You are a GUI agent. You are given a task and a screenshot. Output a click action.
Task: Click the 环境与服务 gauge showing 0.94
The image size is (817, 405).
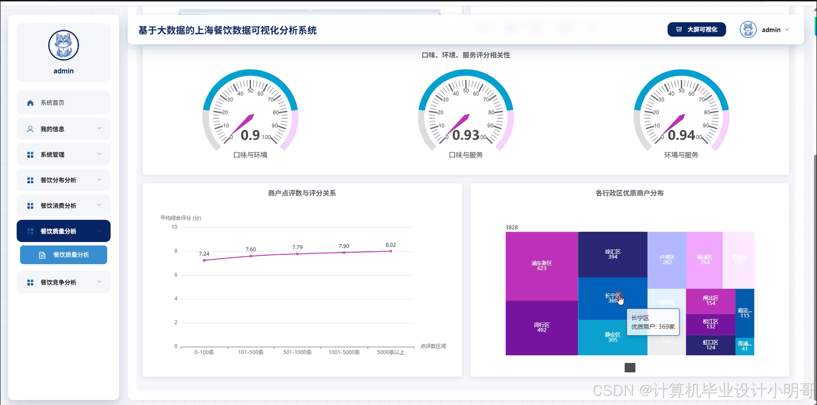click(x=681, y=111)
